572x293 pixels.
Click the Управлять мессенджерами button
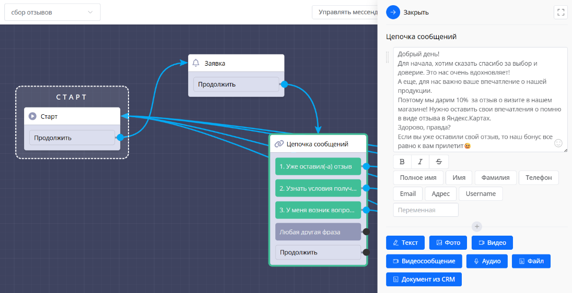click(x=345, y=12)
